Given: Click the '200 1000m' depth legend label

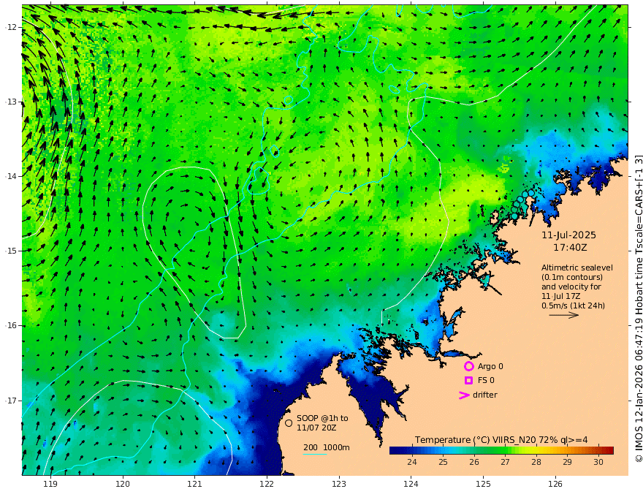Looking at the screenshot, I should coord(327,447).
